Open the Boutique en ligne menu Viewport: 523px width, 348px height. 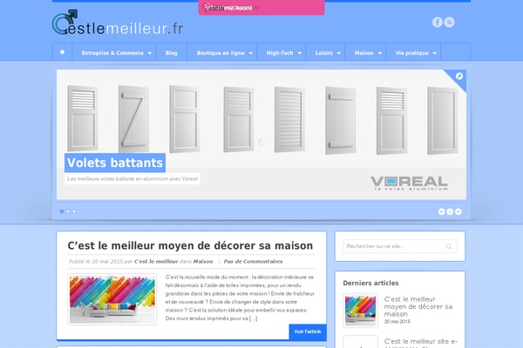click(x=221, y=53)
